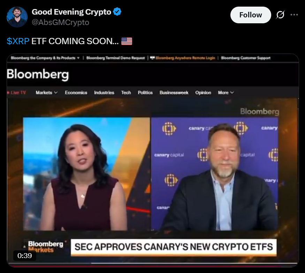Click the monitor icon beside Remote Login
The width and height of the screenshot is (305, 273).
pos(153,58)
